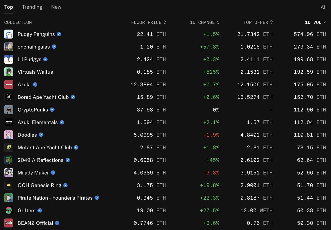
Task: Open the Virtuals Waifus collection avatar
Action: (9, 72)
